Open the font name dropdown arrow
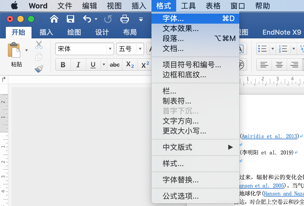Image resolution: width=304 pixels, height=206 pixels. pyautogui.click(x=110, y=49)
